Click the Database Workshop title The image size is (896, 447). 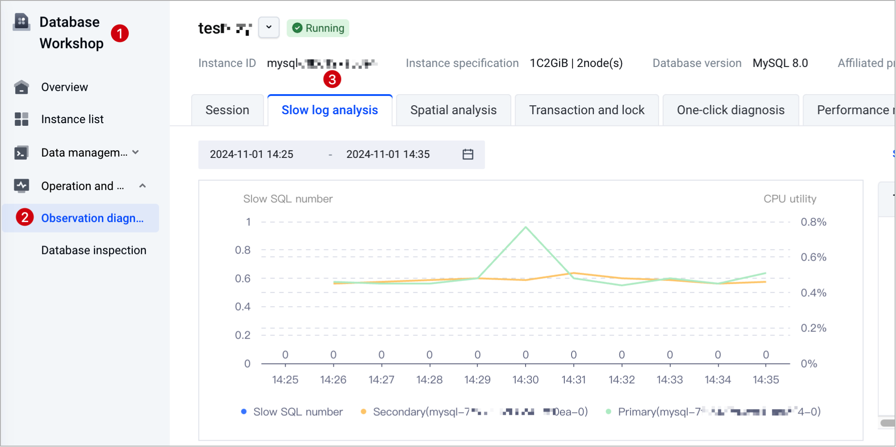coord(71,33)
